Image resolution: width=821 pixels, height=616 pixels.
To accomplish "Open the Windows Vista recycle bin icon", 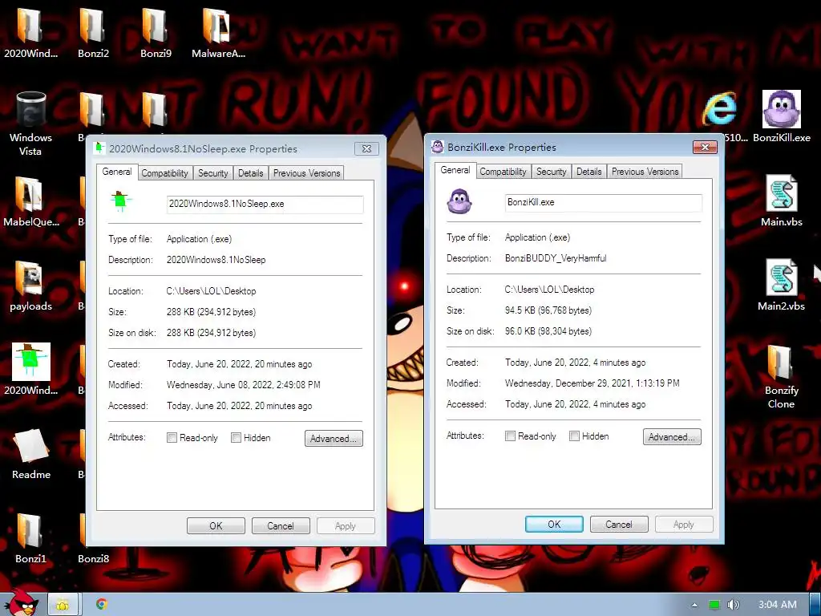I will point(30,124).
